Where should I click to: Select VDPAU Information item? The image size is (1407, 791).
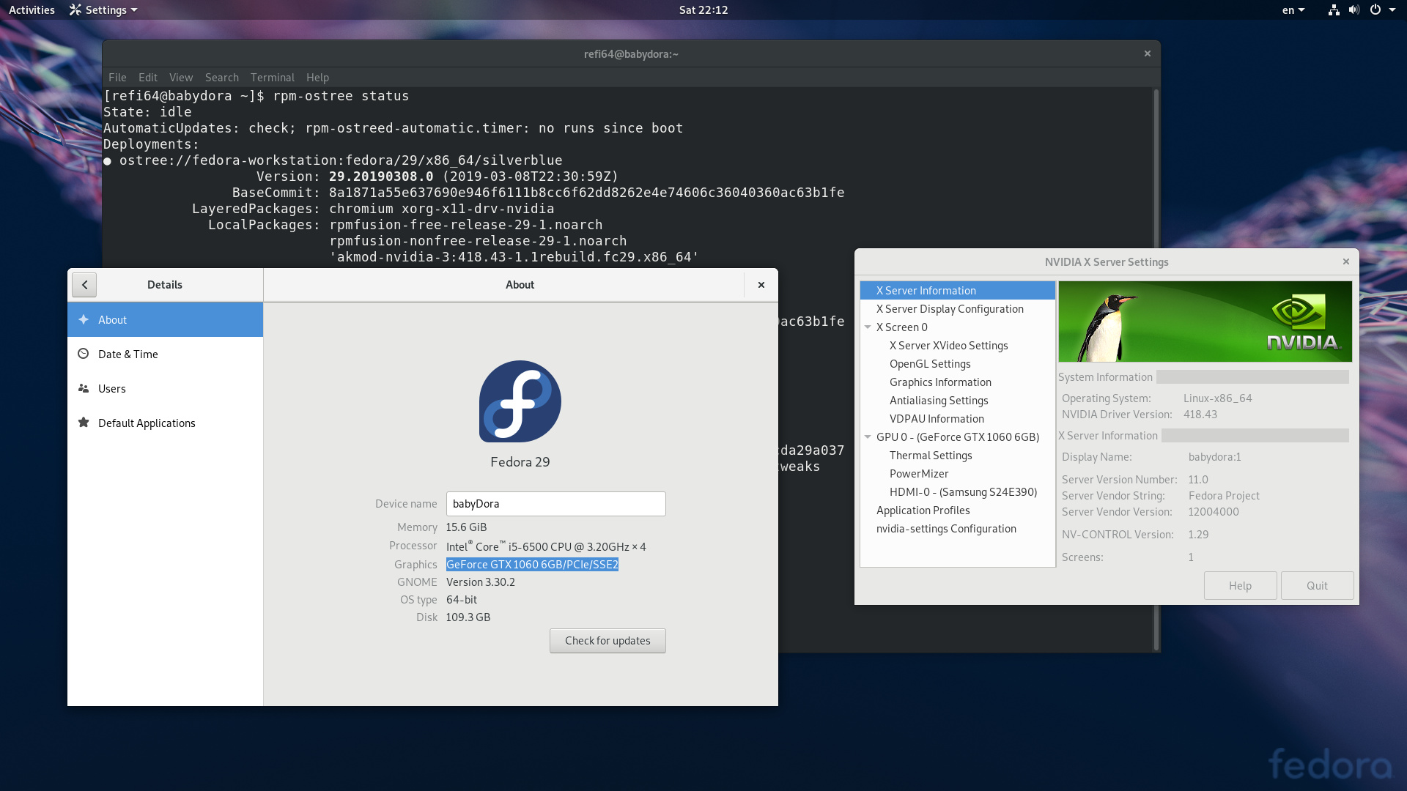tap(958, 419)
